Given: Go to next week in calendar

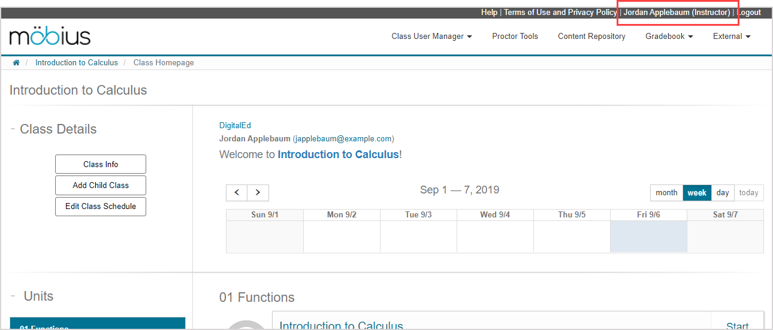Looking at the screenshot, I should pos(258,192).
